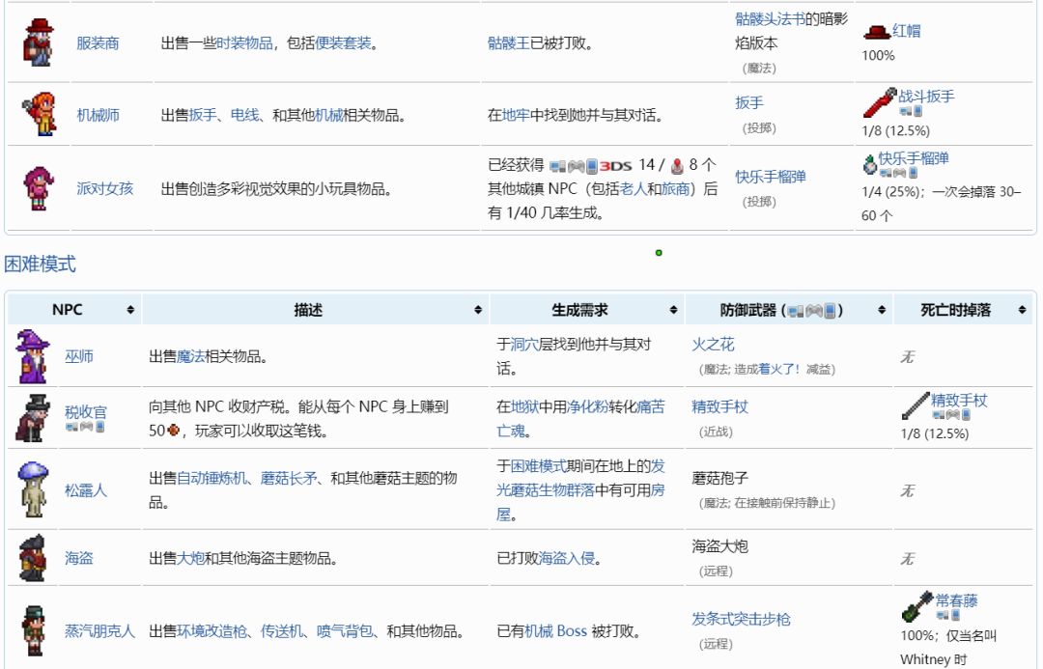1043x669 pixels.
Task: Click the Pirate NPC sprite icon
Action: click(33, 558)
